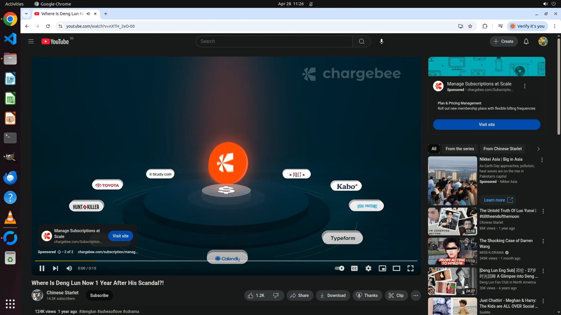Toggle closed captions on player
The image size is (561, 315).
[x=354, y=268]
